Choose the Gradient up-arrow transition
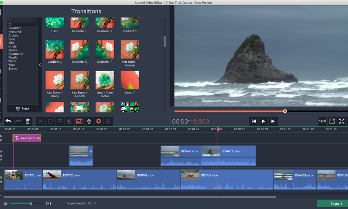Viewport: 348px width, 209px height. pos(130,23)
